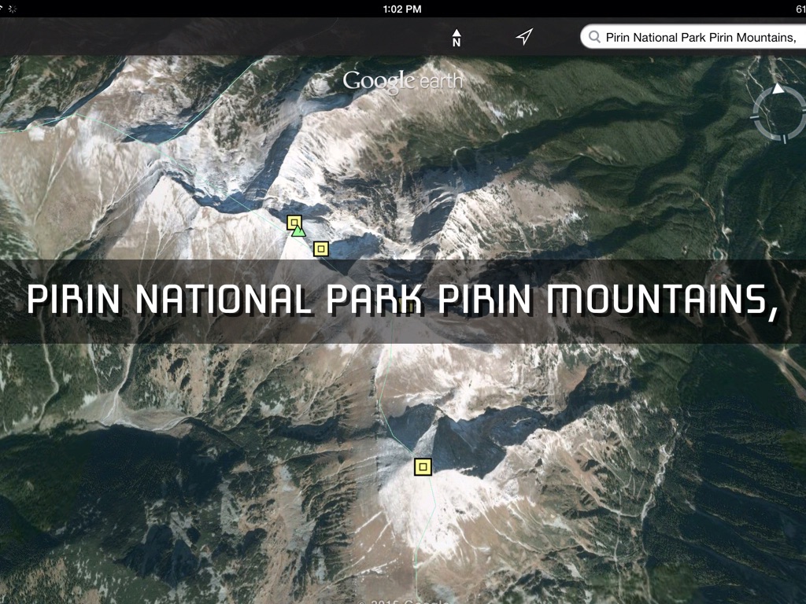Click the white north pointer atop the compass
This screenshot has width=806, height=604.
tap(778, 89)
